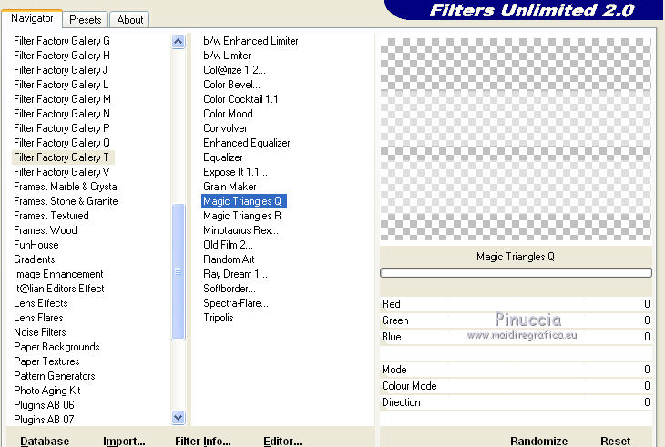Screen dimensions: 665x447
Task: Choose the Minotaurus Rex... filter
Action: [240, 230]
